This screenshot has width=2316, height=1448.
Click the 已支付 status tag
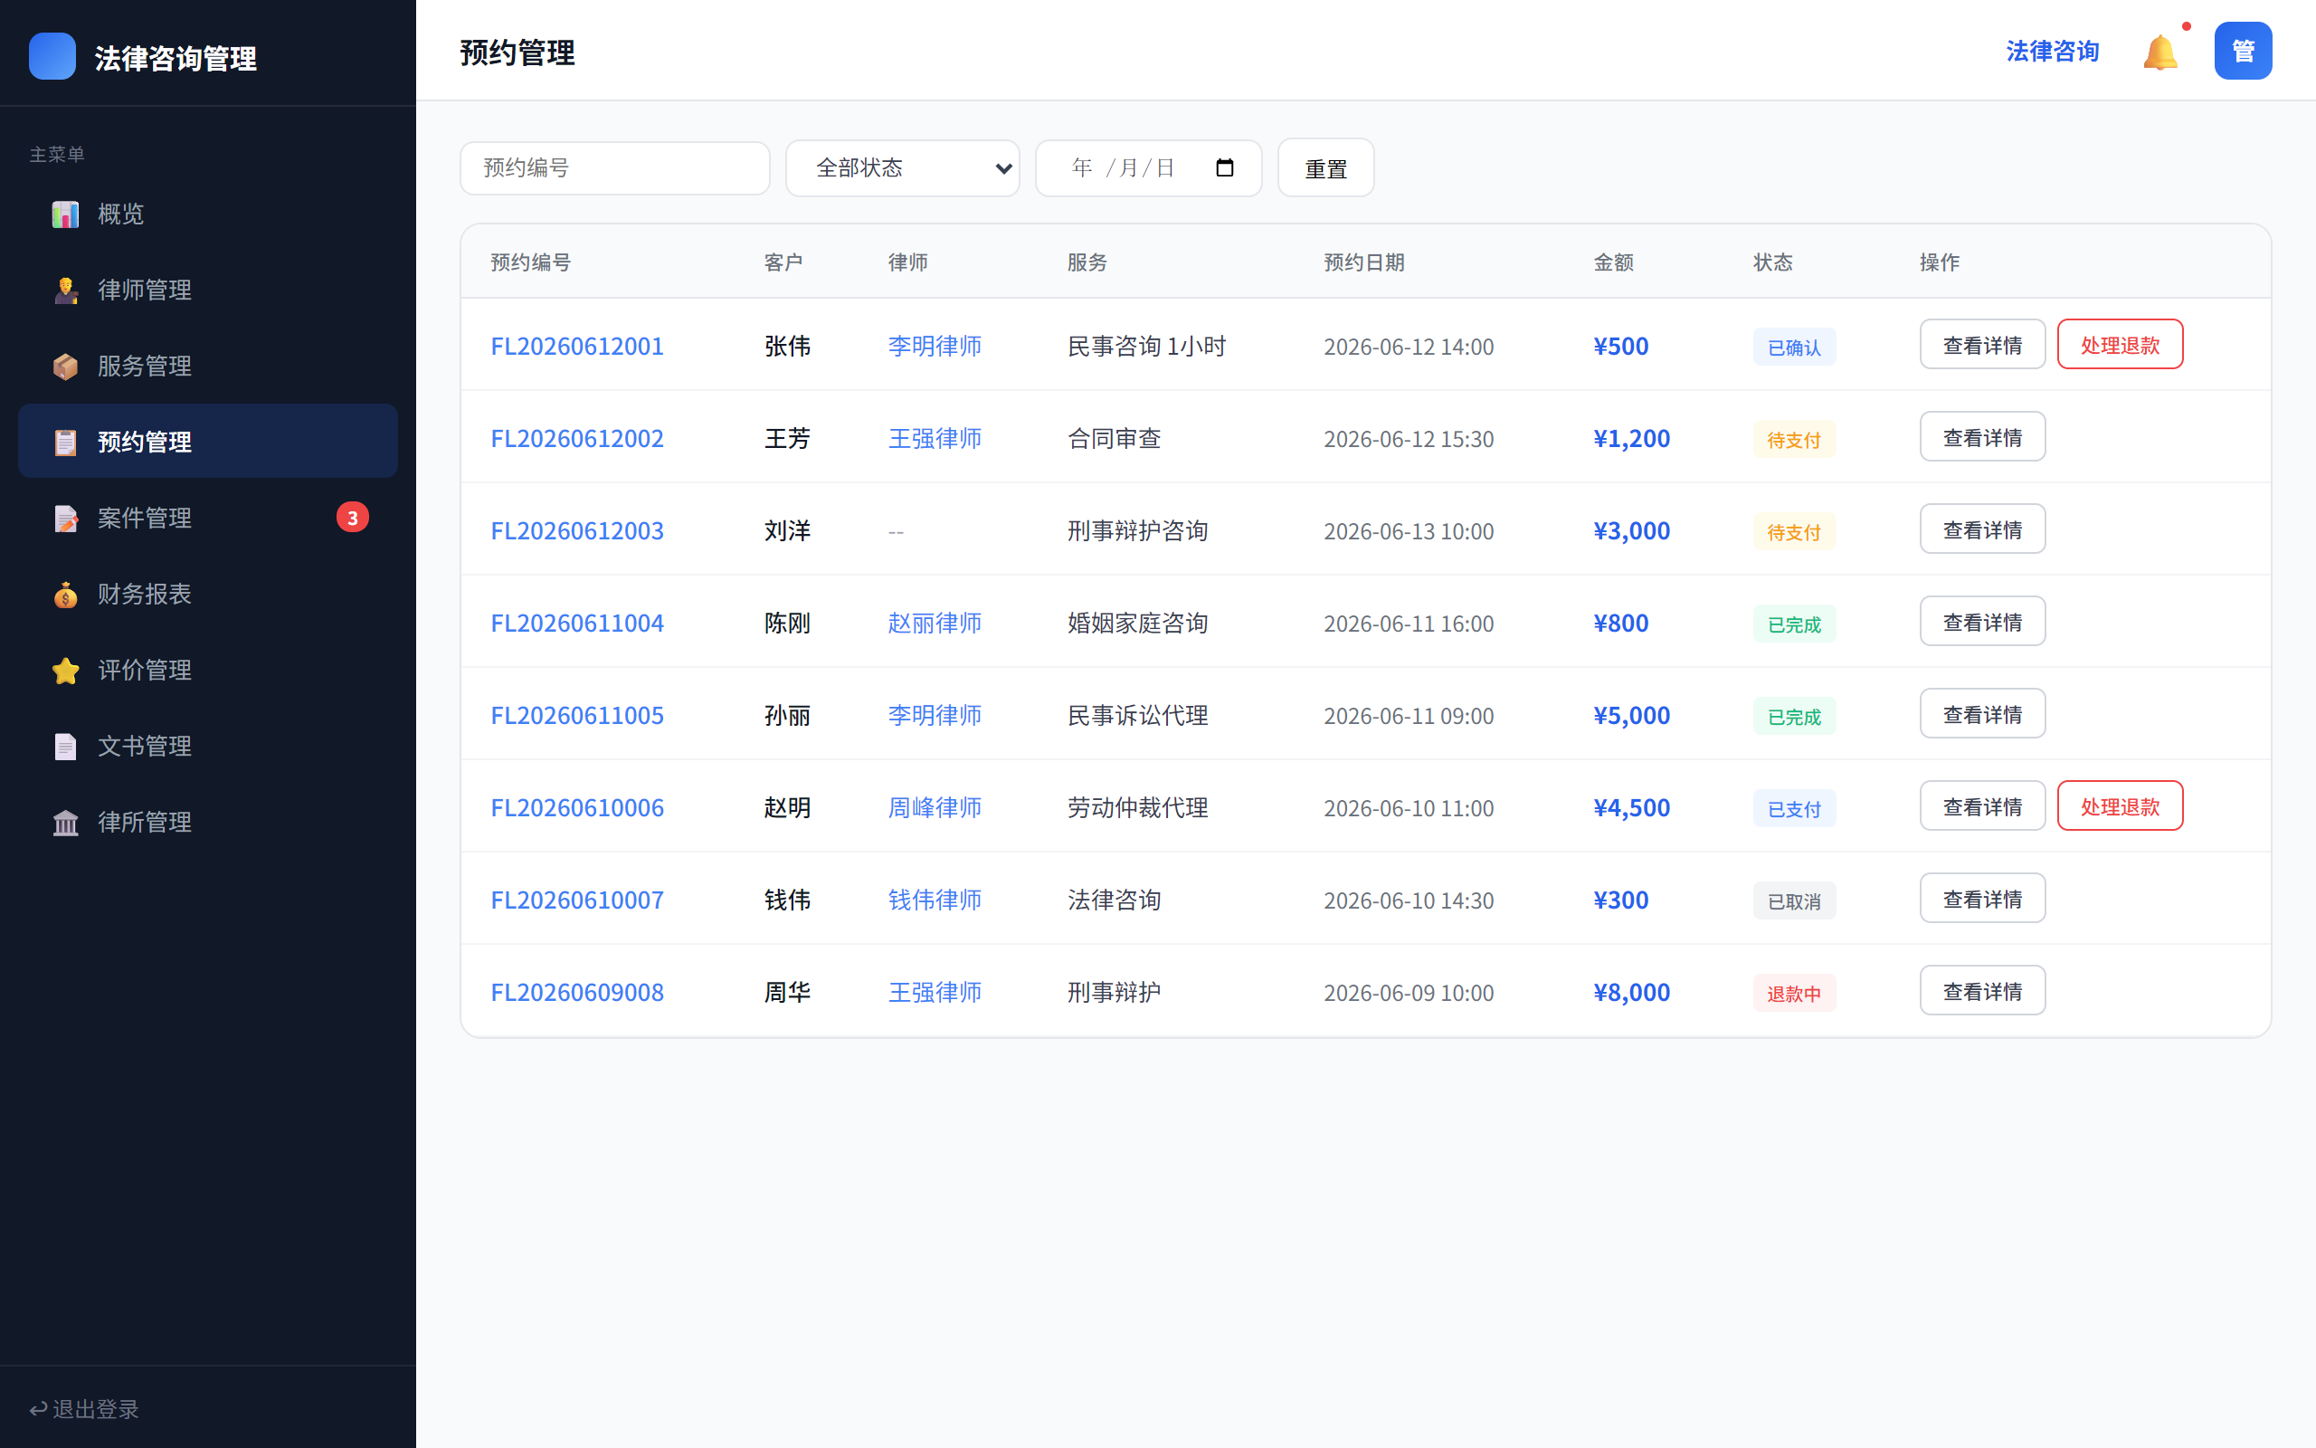point(1793,808)
